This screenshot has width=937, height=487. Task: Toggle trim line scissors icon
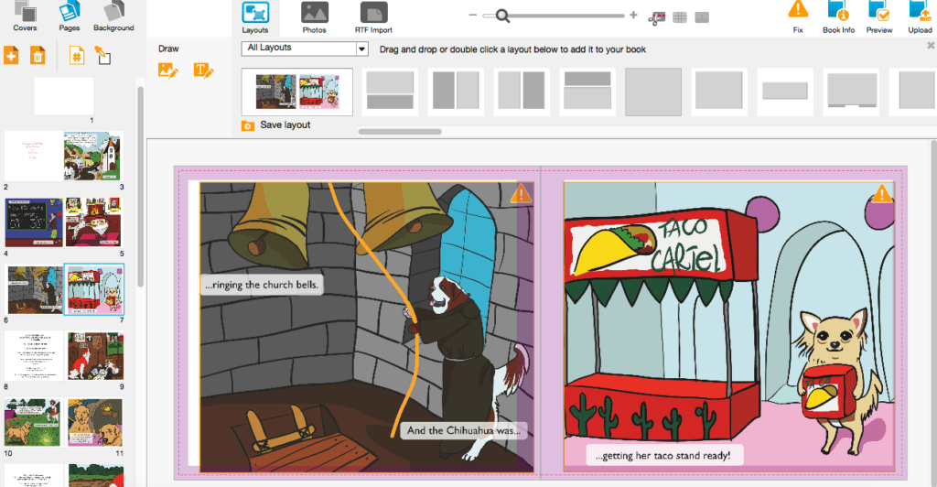point(656,18)
